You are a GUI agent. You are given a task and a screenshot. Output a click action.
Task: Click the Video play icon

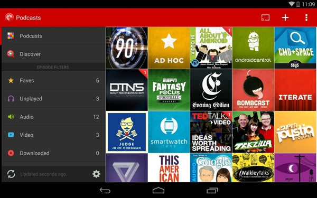pos(11,135)
